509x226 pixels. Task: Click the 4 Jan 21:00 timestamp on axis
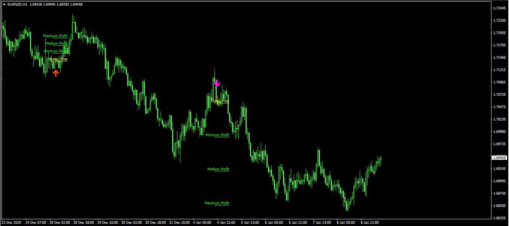225,222
